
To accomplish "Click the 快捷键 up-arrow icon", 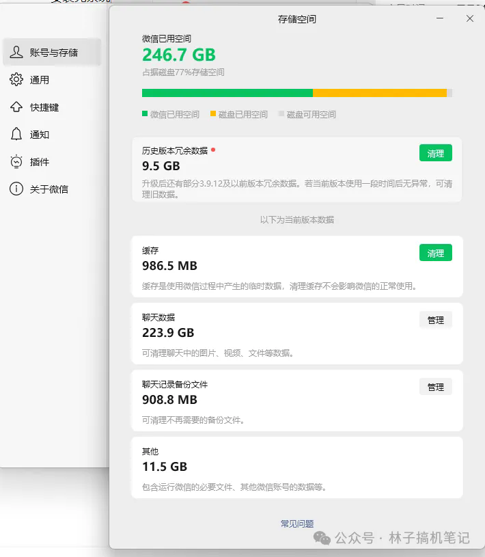I will [16, 107].
